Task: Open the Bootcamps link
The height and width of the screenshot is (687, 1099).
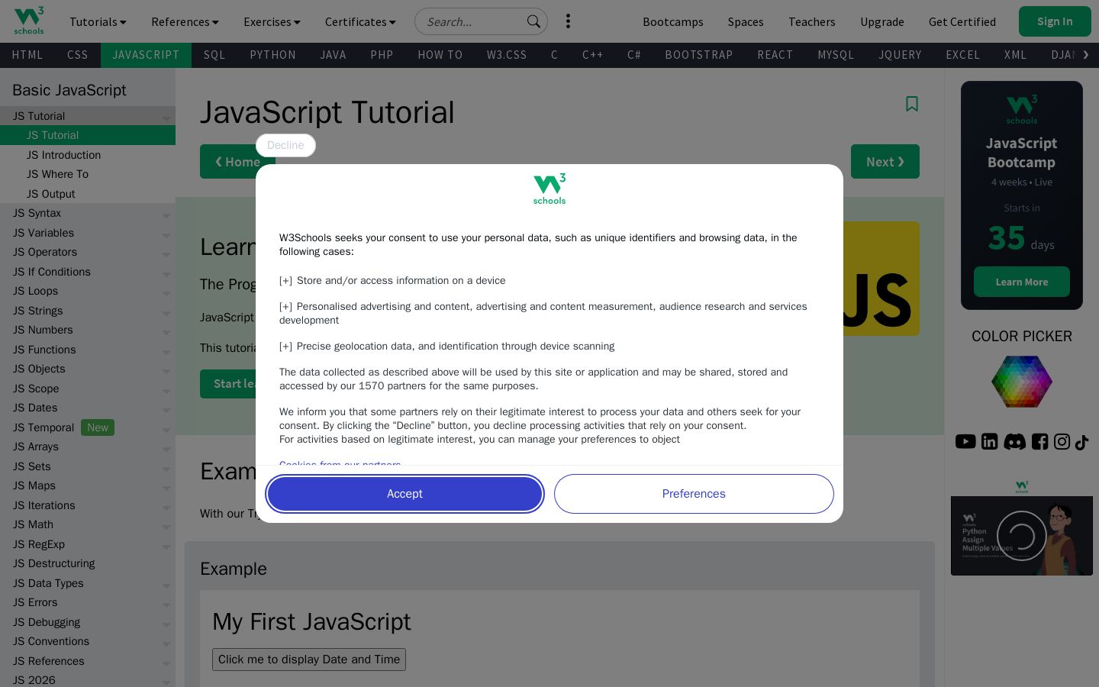Action: (673, 21)
